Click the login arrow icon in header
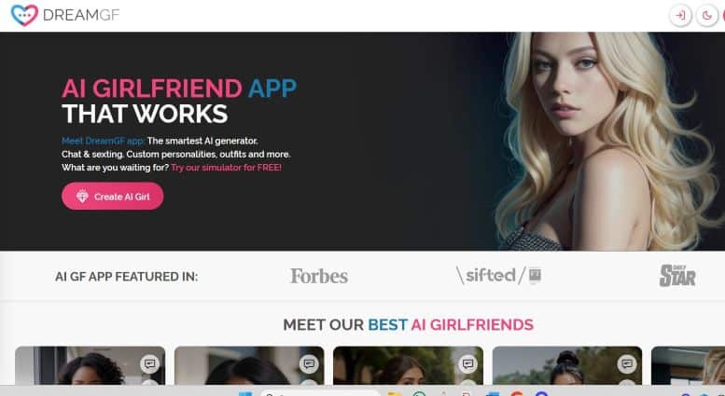This screenshot has height=396, width=725. click(680, 16)
